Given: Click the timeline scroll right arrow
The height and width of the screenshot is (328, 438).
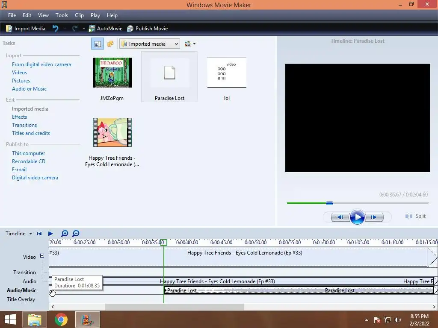Looking at the screenshot, I should (x=434, y=307).
